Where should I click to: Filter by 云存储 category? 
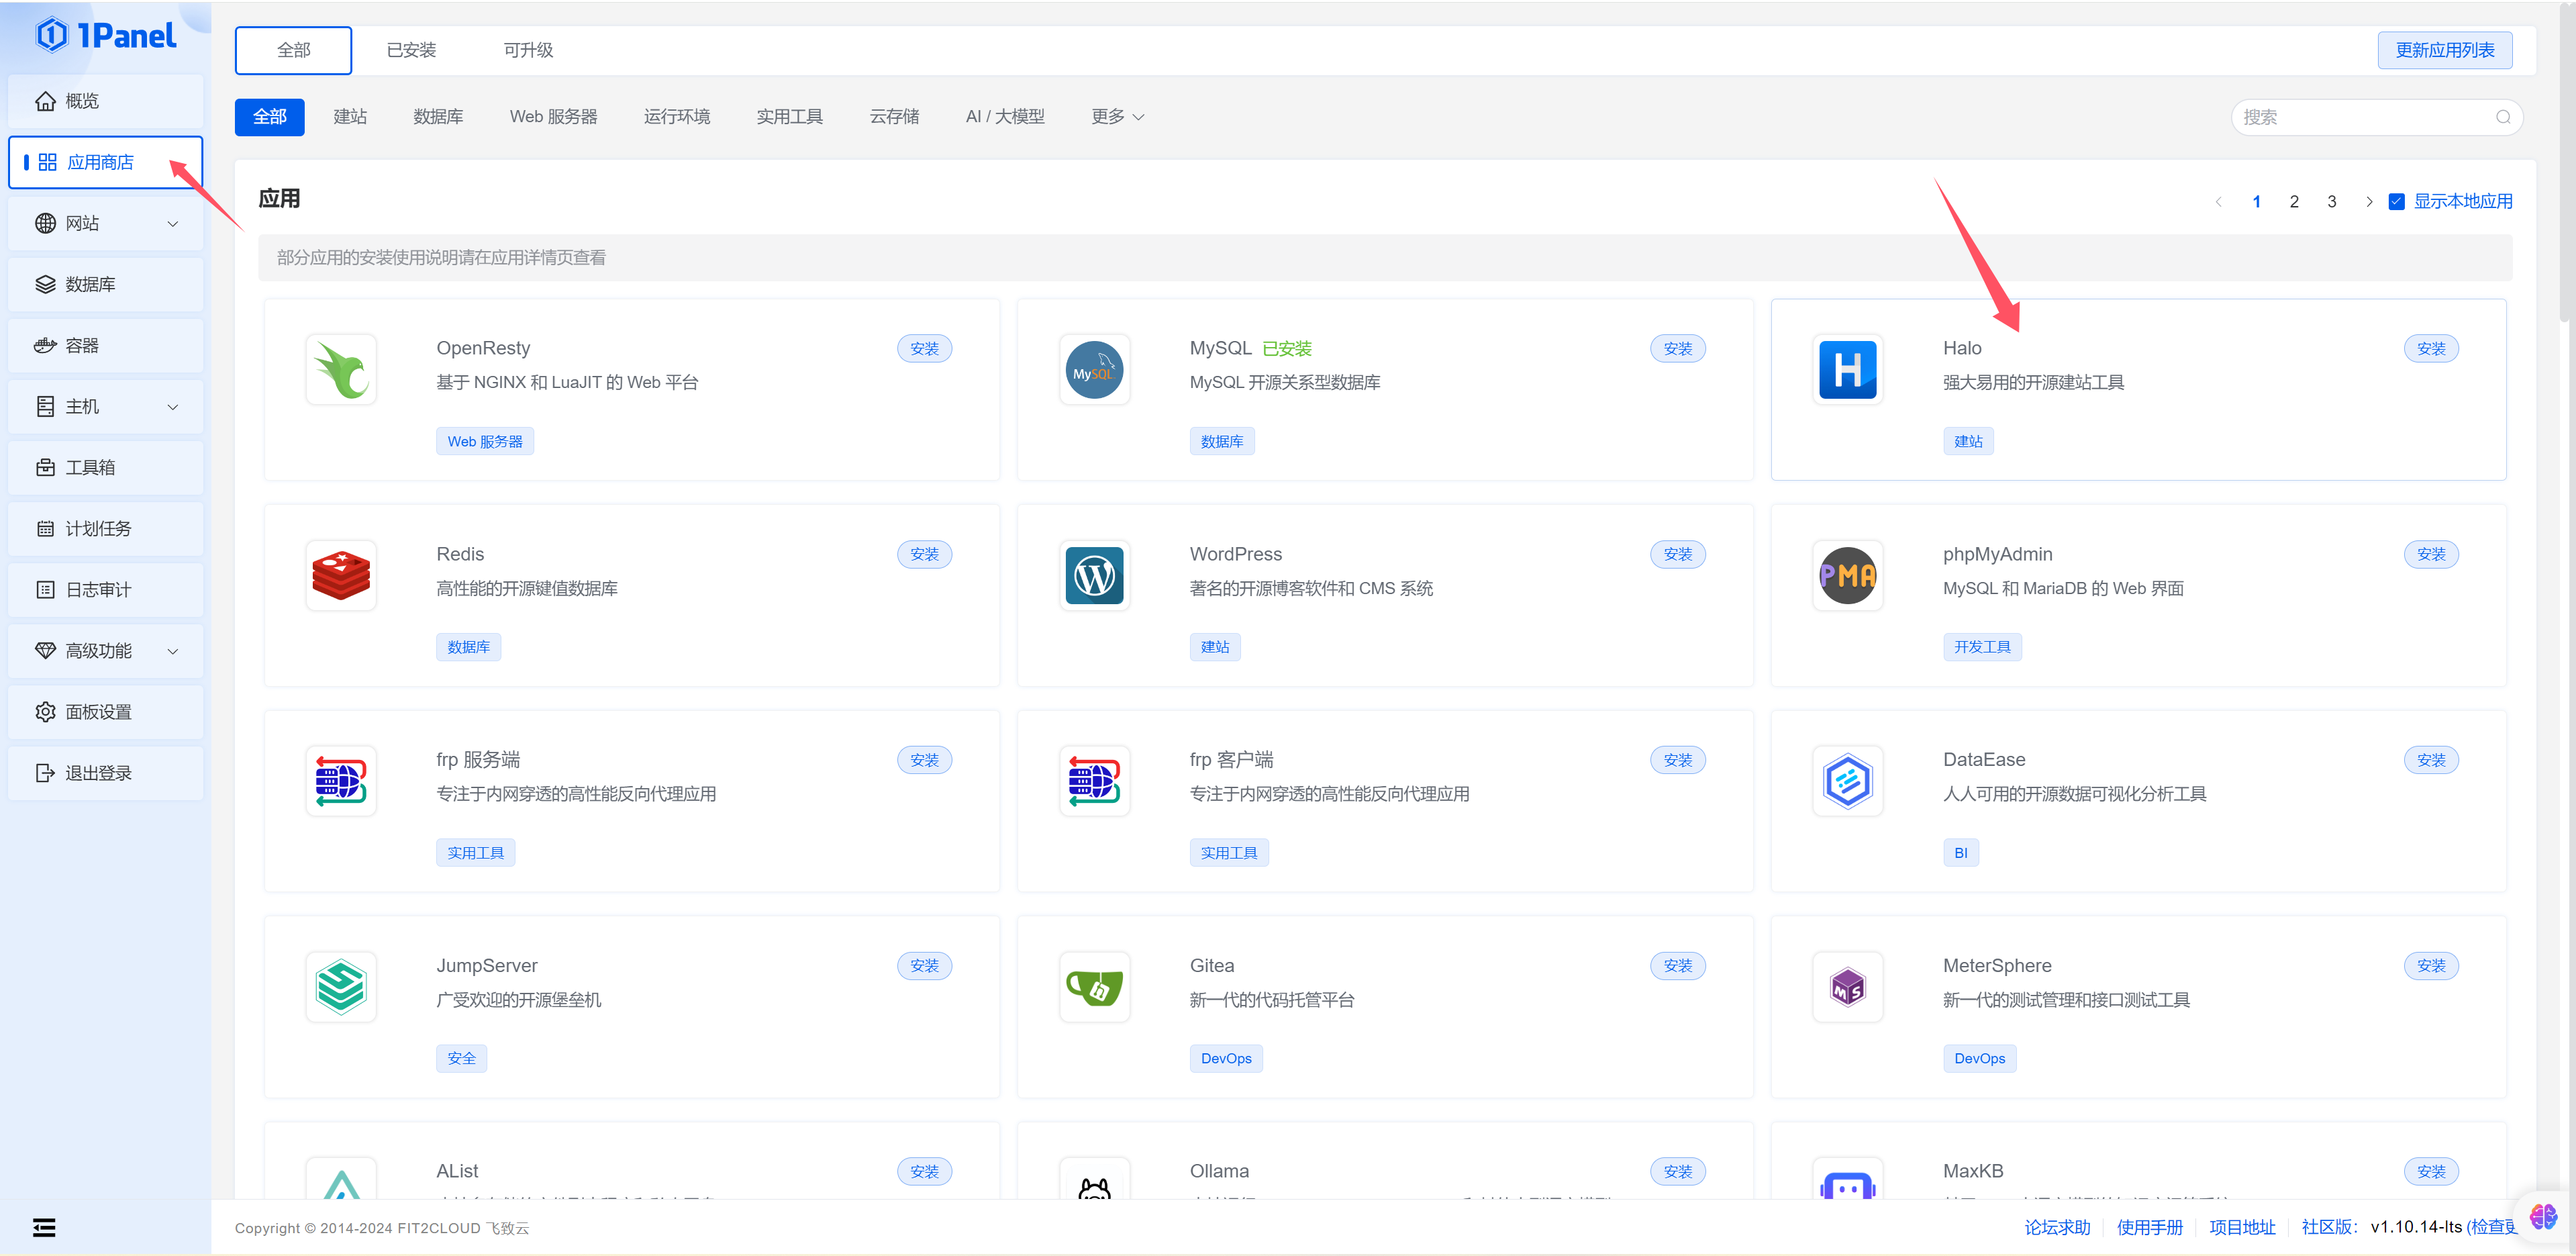(894, 117)
